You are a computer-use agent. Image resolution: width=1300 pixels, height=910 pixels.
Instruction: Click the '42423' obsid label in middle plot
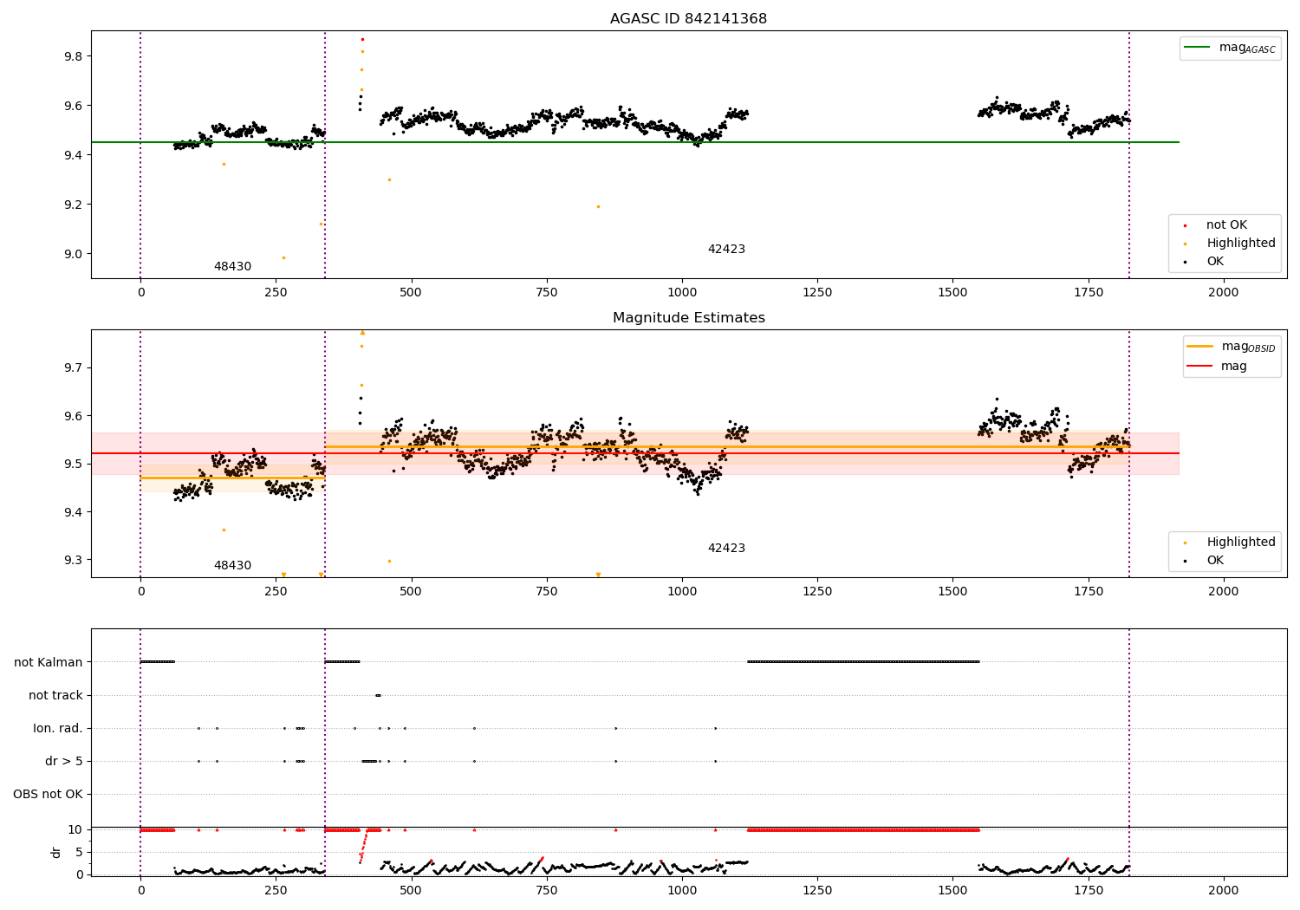click(726, 549)
